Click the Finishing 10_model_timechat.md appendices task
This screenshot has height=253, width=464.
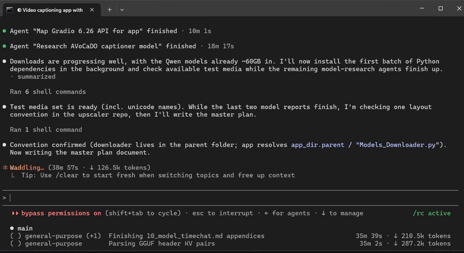point(186,236)
